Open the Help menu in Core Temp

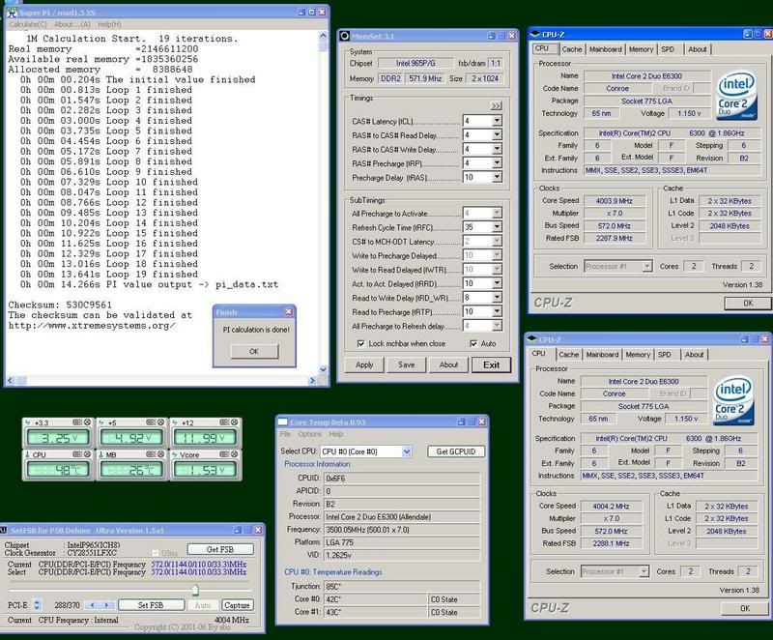pyautogui.click(x=336, y=434)
